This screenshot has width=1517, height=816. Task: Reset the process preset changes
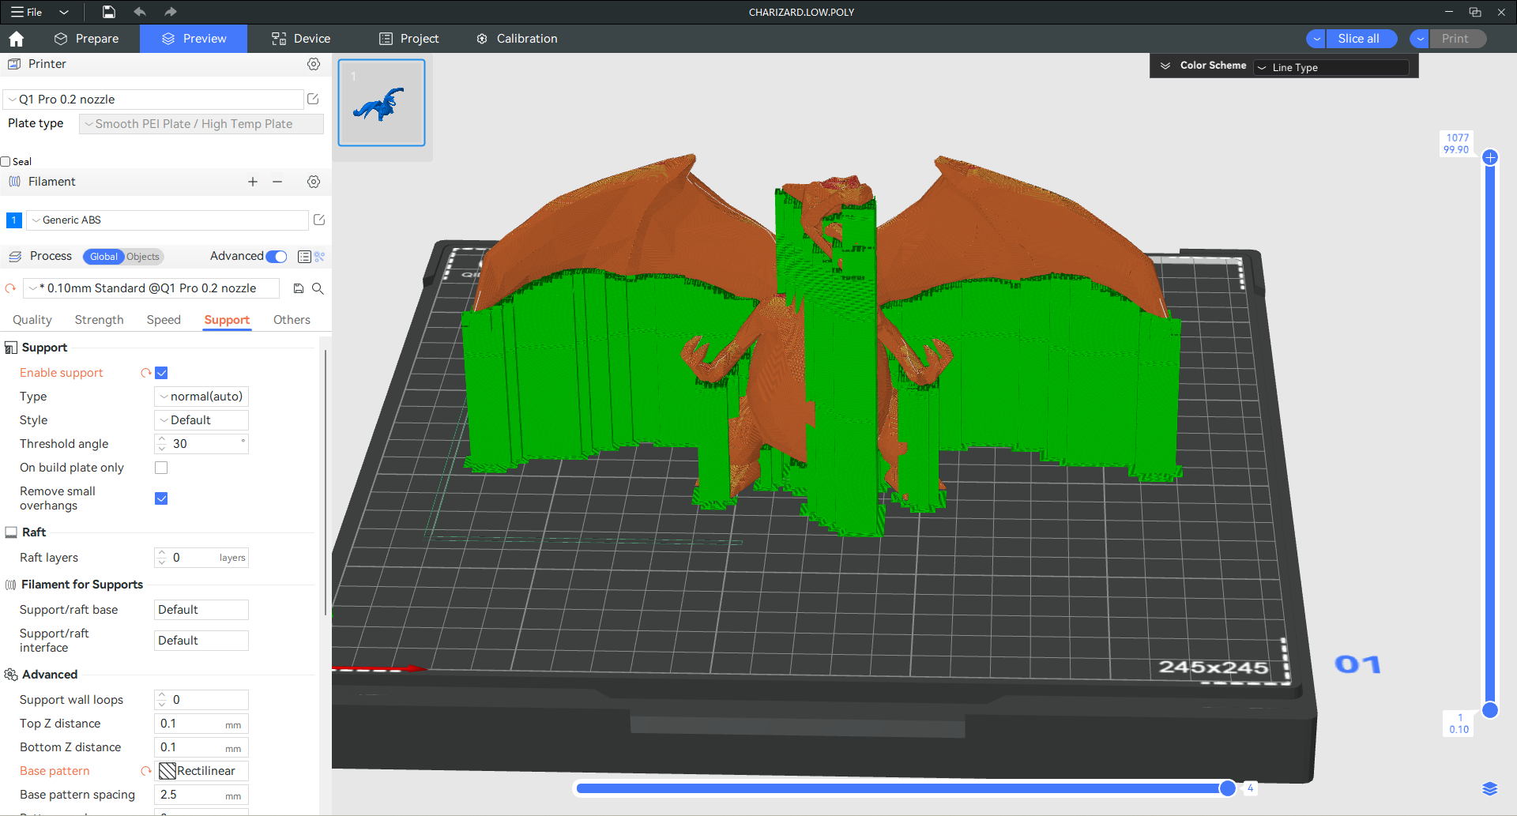point(10,288)
